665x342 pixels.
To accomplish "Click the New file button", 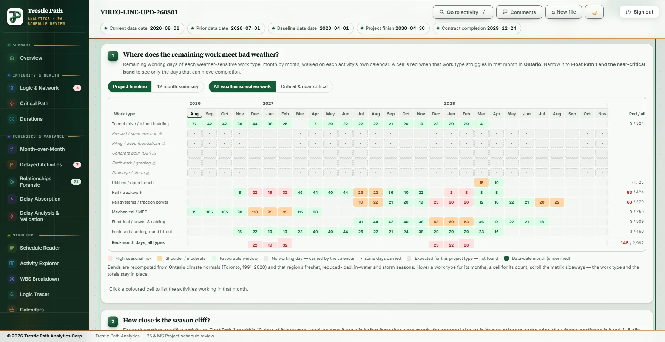I will coord(564,12).
